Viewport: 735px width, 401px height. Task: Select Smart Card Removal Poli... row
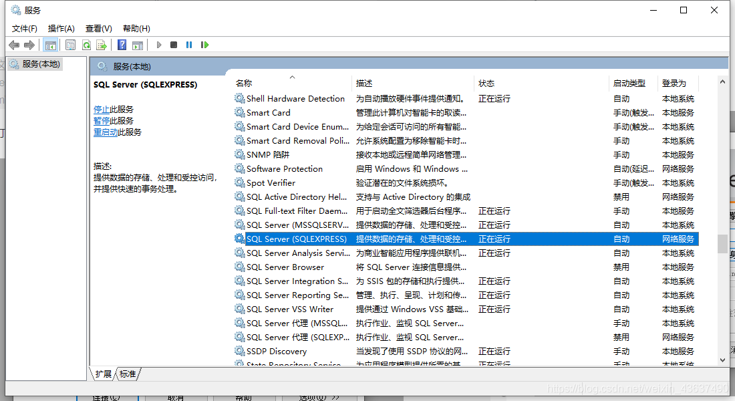pyautogui.click(x=466, y=141)
